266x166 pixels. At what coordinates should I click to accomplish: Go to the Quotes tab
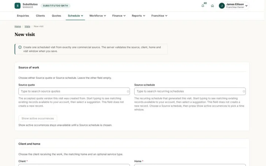pos(56,16)
